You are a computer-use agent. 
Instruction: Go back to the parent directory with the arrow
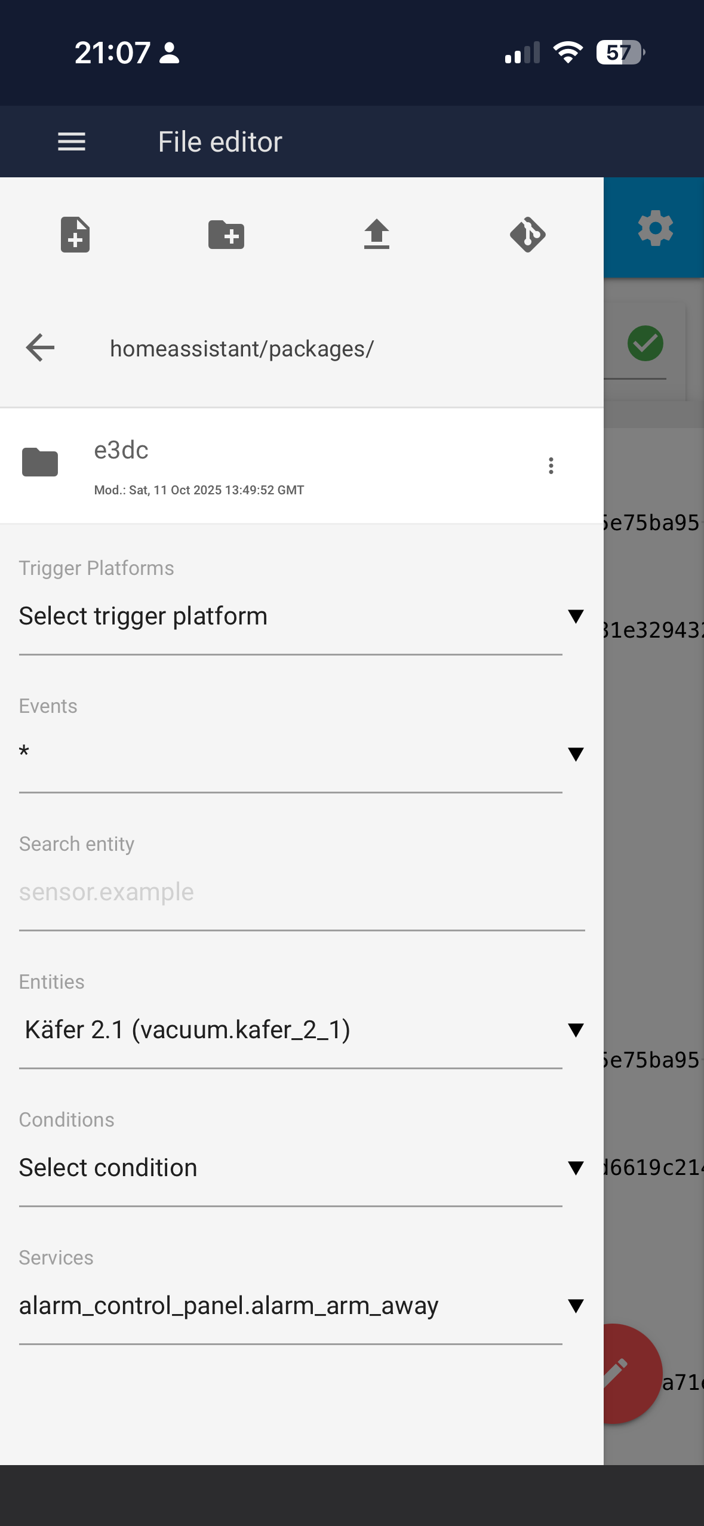pyautogui.click(x=41, y=347)
